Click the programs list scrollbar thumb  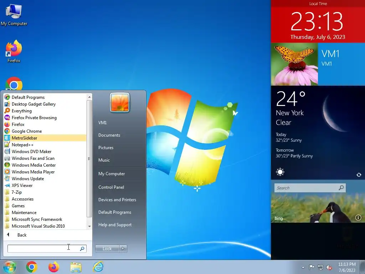tap(89, 158)
